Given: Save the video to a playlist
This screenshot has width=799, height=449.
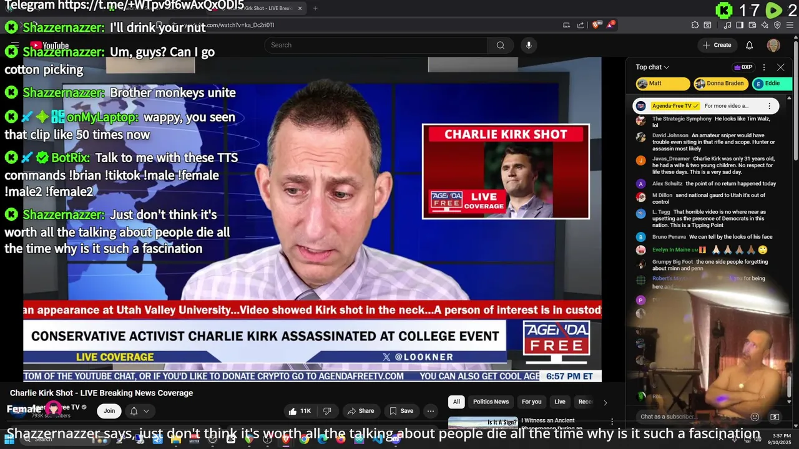Looking at the screenshot, I should pyautogui.click(x=401, y=411).
